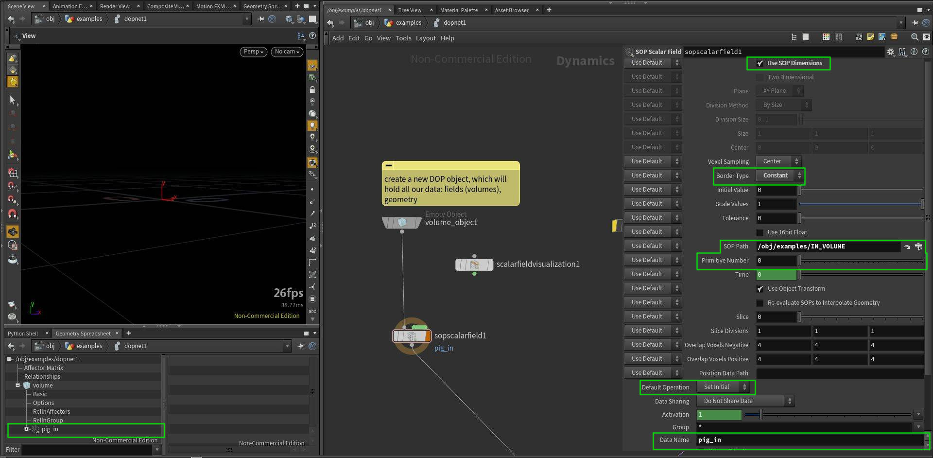Viewport: 933px width, 458px height.
Task: Uncheck Use SOP Dimensions checkbox
Action: 760,63
